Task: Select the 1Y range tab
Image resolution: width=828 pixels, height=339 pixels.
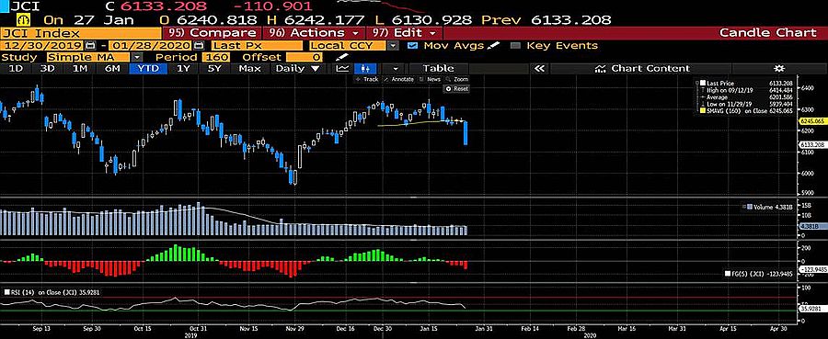Action: tap(183, 69)
